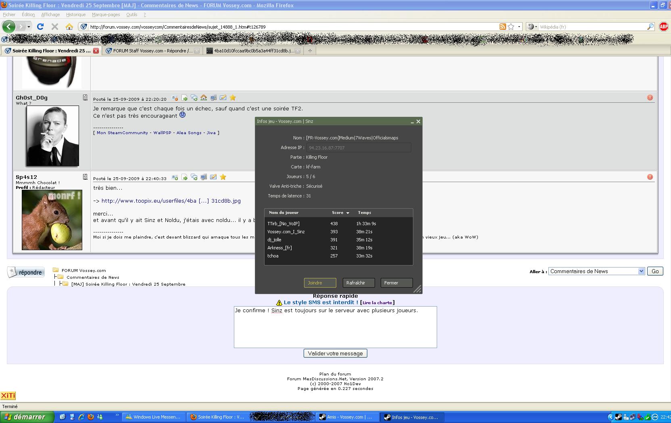The width and height of the screenshot is (671, 423).
Task: Click the Valider votre message button
Action: [x=335, y=353]
